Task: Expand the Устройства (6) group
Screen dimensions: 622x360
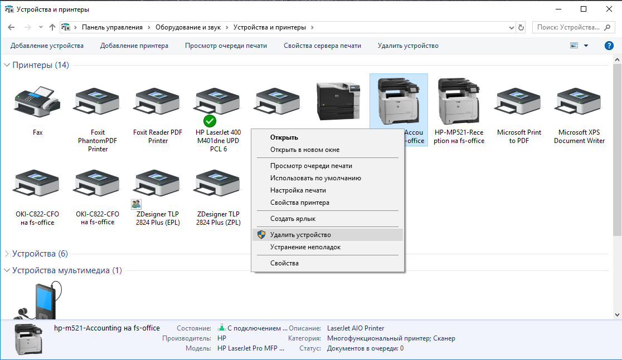Action: (x=7, y=254)
